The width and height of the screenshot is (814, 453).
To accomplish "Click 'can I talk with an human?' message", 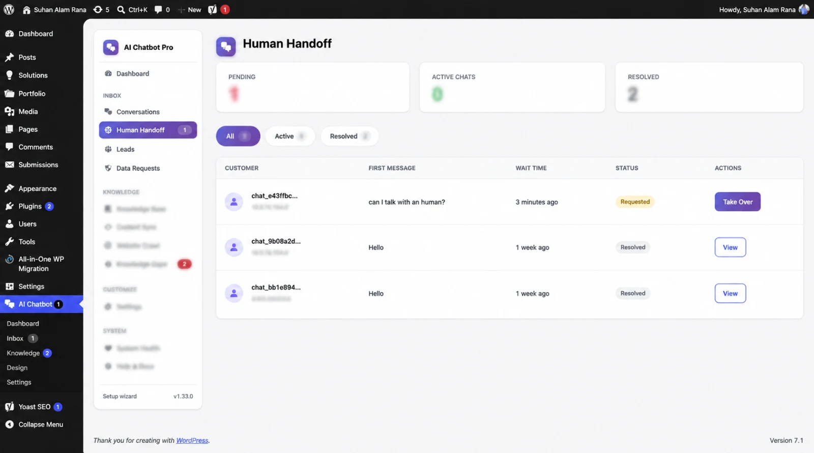I will click(406, 202).
